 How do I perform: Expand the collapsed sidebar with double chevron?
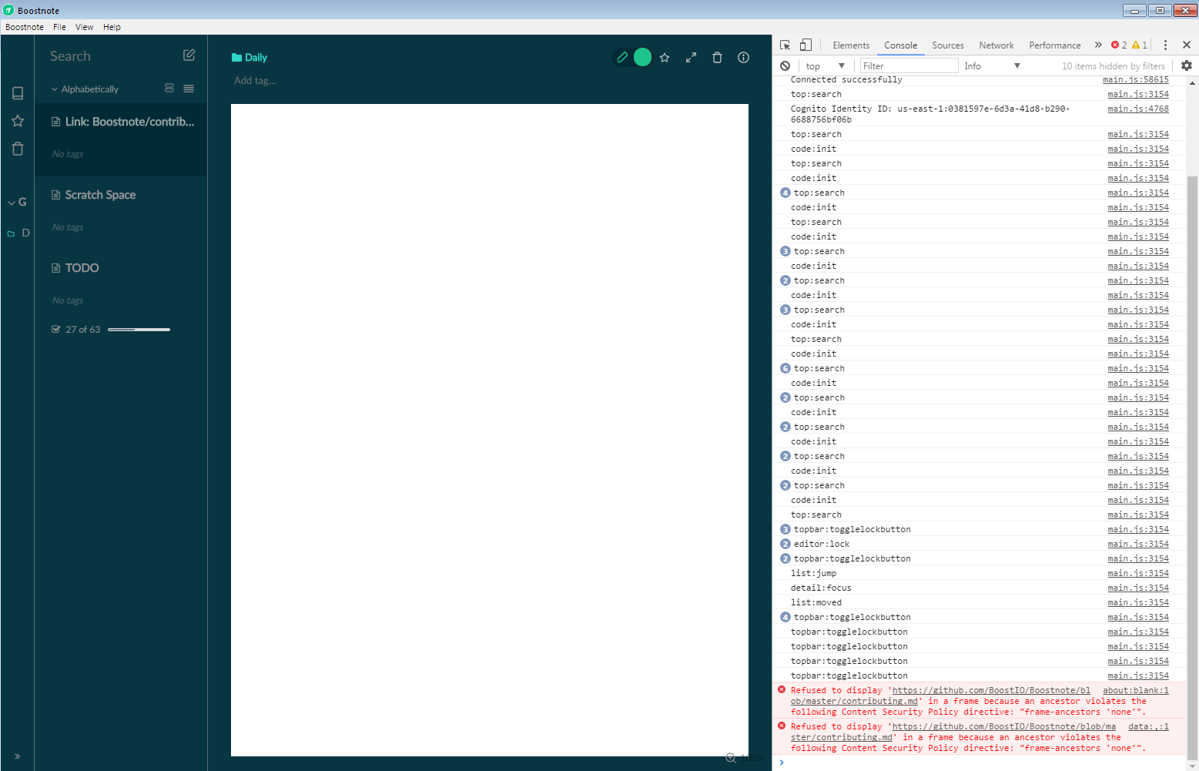tap(18, 756)
